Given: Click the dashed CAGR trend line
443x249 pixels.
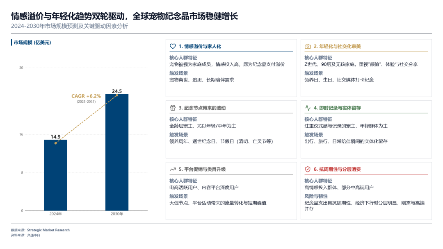Looking at the screenshot, I should pos(86,119).
